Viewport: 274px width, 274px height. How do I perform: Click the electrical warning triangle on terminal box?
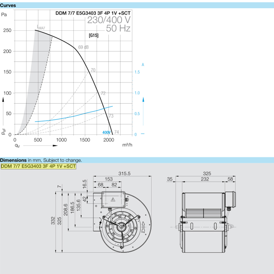(x=113, y=199)
